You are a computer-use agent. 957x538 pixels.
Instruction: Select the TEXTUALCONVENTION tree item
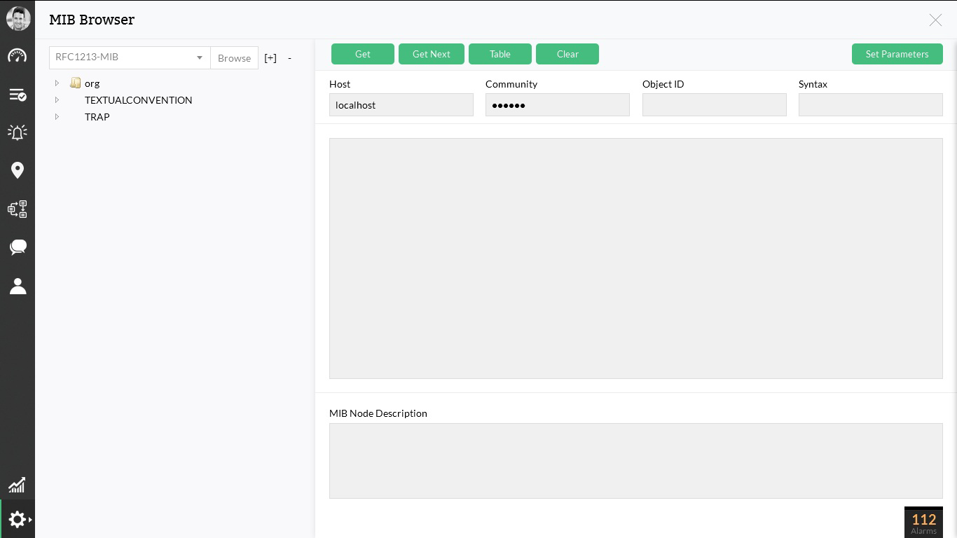coord(139,100)
